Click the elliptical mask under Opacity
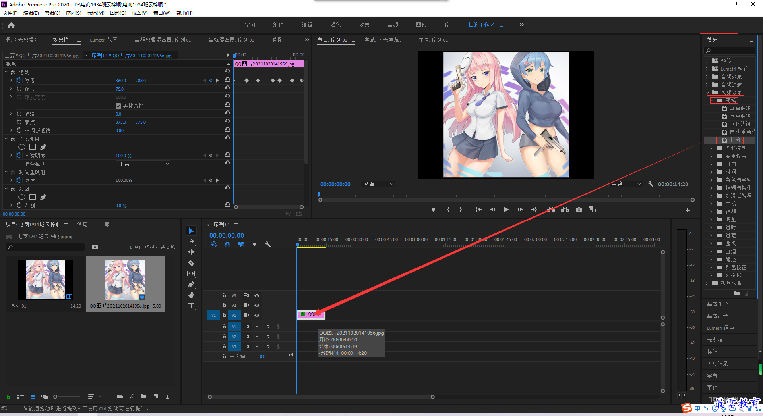This screenshot has height=416, width=763. [22, 147]
